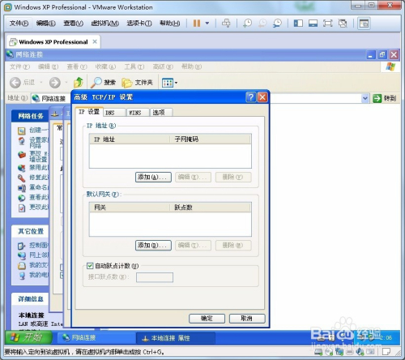Screen dimensions: 405x360
Task: Click the 网关 column header
Action: (x=130, y=208)
